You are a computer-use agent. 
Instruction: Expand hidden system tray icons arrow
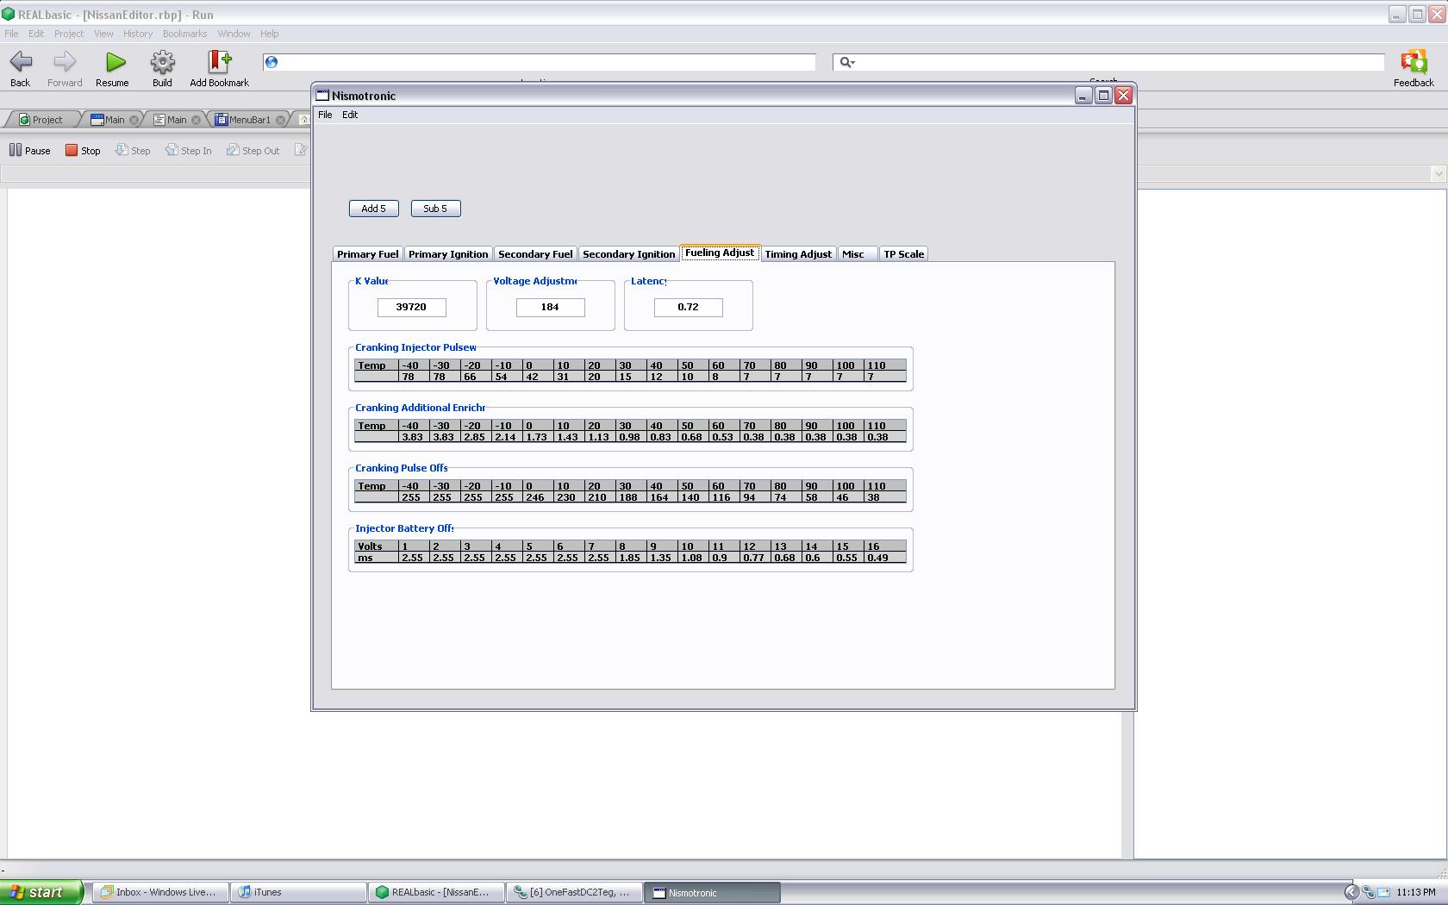1351,892
